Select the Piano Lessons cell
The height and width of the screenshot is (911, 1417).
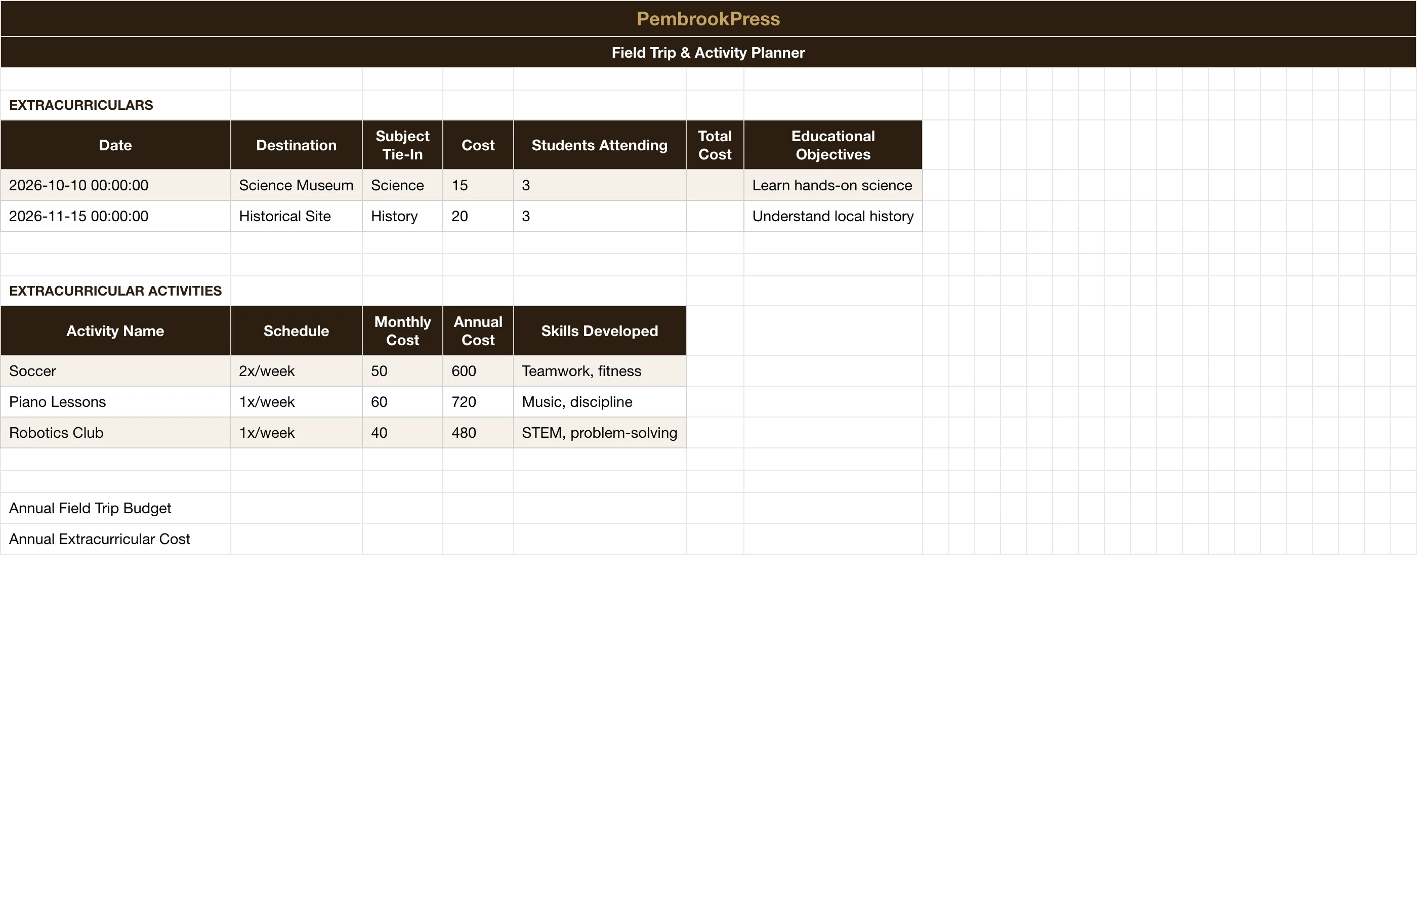pyautogui.click(x=115, y=402)
